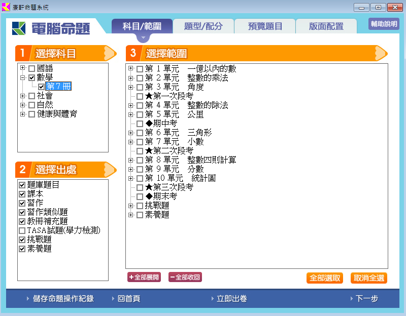The image size is (406, 316).
Task: Check the 第 3 單元 角度 checkbox
Action: (x=140, y=87)
